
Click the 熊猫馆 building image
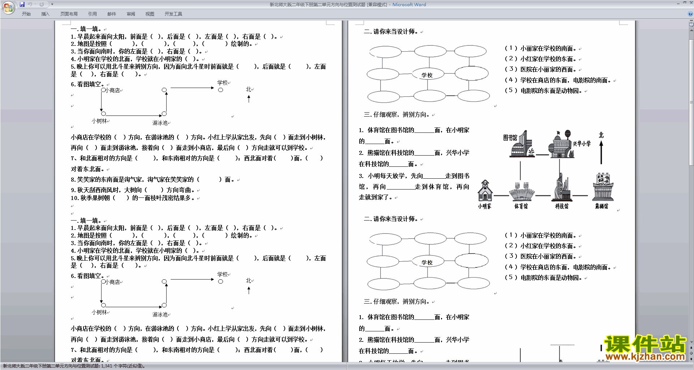tap(603, 187)
